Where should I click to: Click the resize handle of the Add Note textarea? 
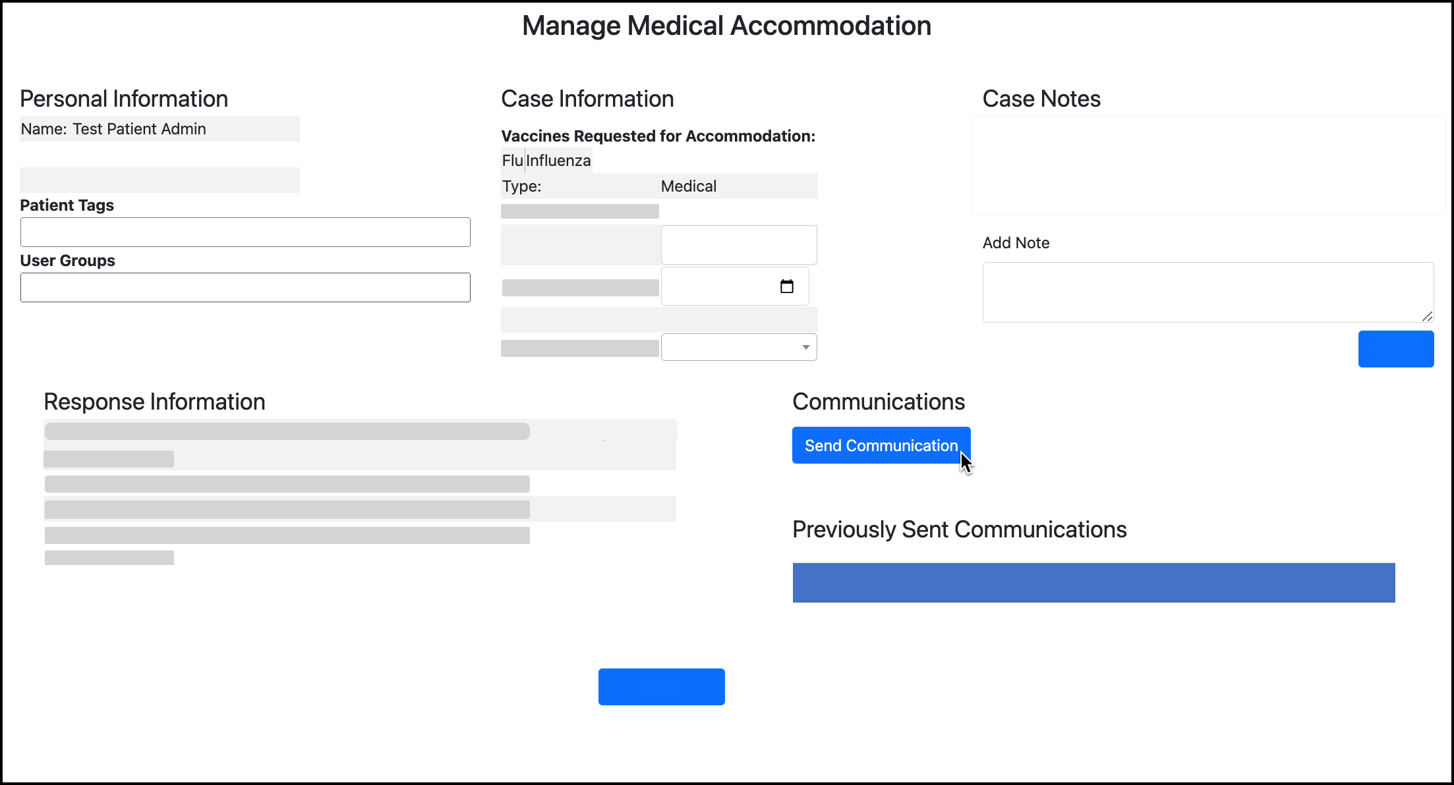[1428, 316]
